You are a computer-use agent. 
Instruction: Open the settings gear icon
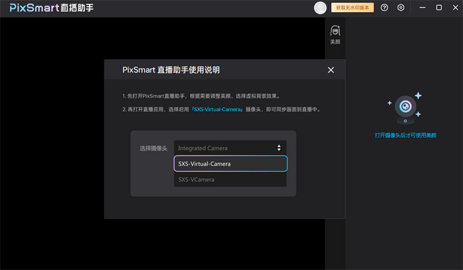tap(400, 7)
